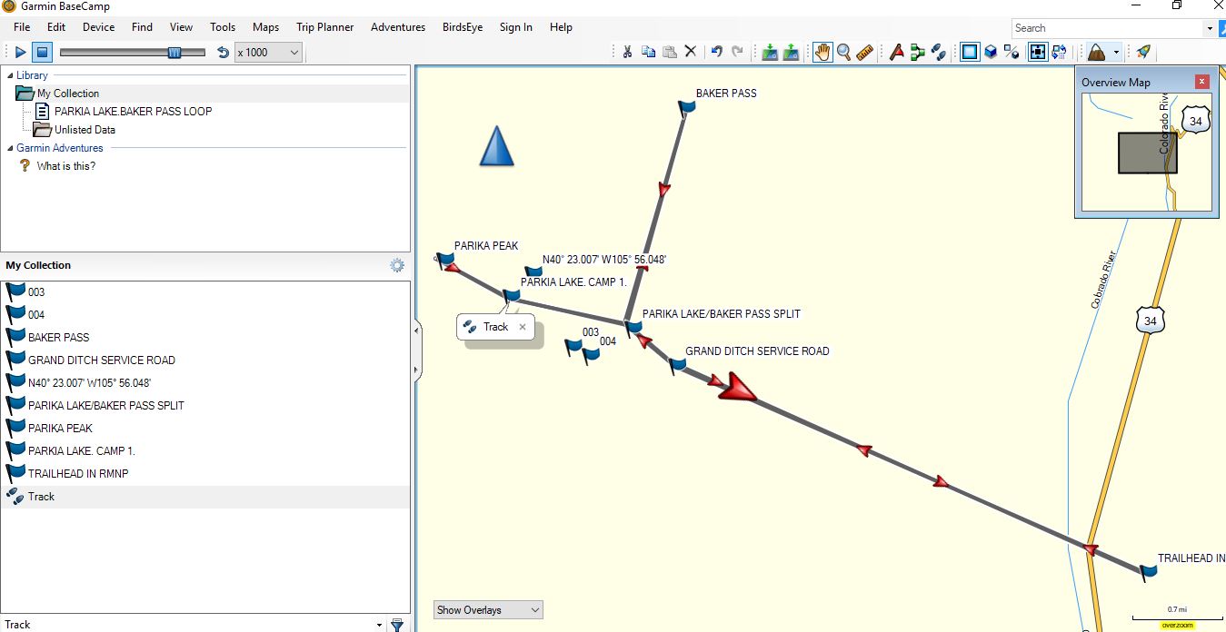
Task: Open the File menu
Action: pyautogui.click(x=22, y=27)
